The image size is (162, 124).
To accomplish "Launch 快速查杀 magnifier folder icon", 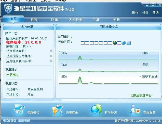I will tap(58, 109).
